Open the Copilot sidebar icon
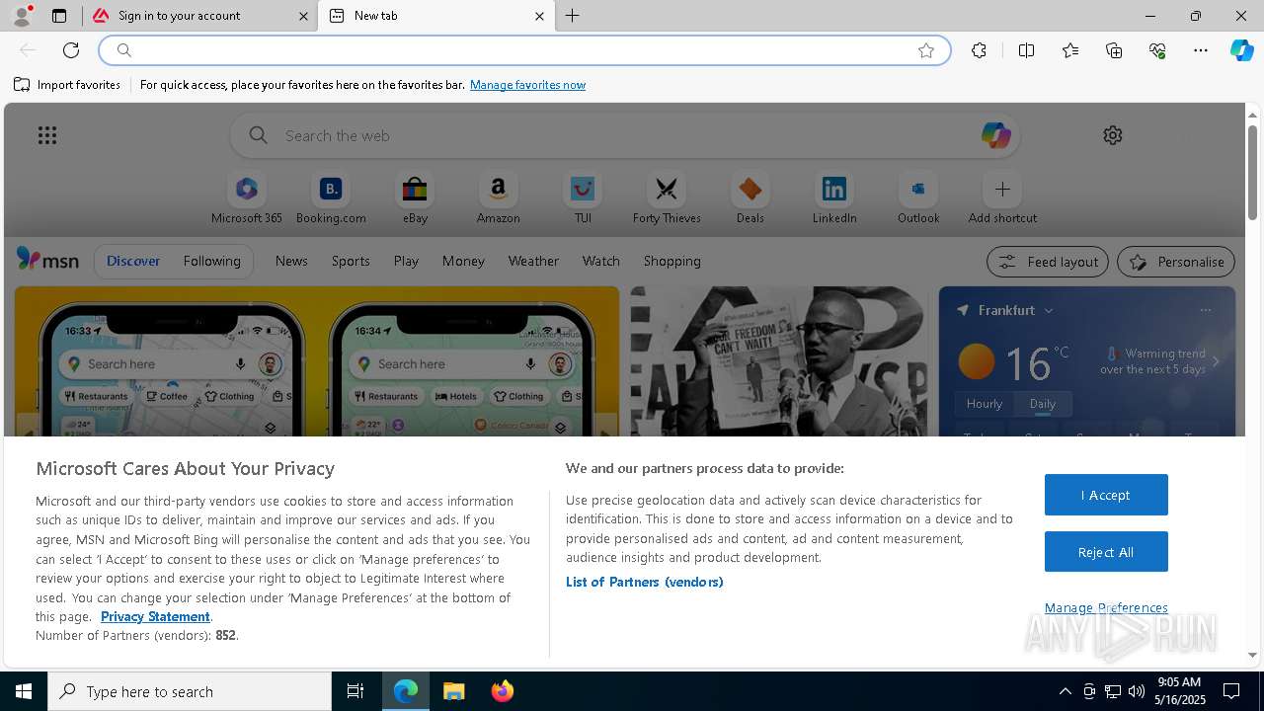The width and height of the screenshot is (1264, 711). [x=1242, y=50]
